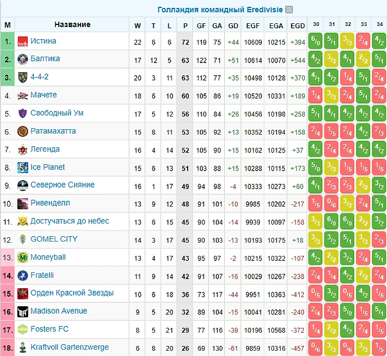The image size is (387, 356).
Task: Click the Балтика team crest icon
Action: pos(23,60)
